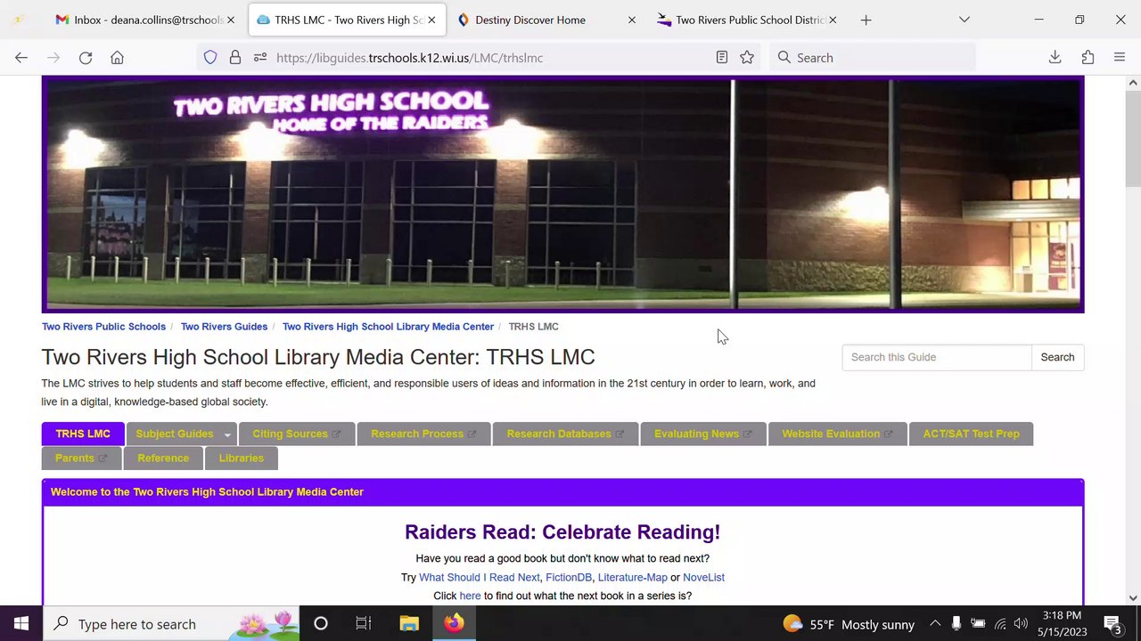
Task: Follow the FictionDB link
Action: coord(569,578)
